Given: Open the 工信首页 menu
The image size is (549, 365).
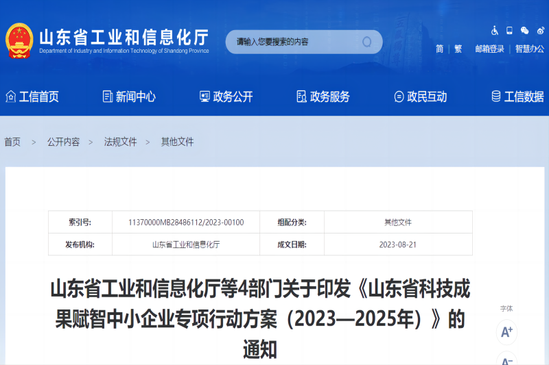Looking at the screenshot, I should 32,97.
